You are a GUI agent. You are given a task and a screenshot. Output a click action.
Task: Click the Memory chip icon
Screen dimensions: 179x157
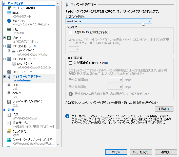9,29
